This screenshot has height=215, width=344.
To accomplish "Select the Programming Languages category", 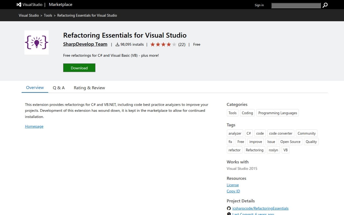I will point(278,113).
